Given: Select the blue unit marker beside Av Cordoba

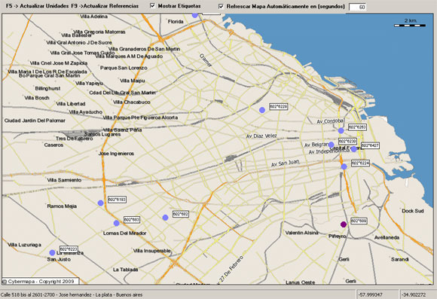Looking at the screenshot, I should click(341, 131).
